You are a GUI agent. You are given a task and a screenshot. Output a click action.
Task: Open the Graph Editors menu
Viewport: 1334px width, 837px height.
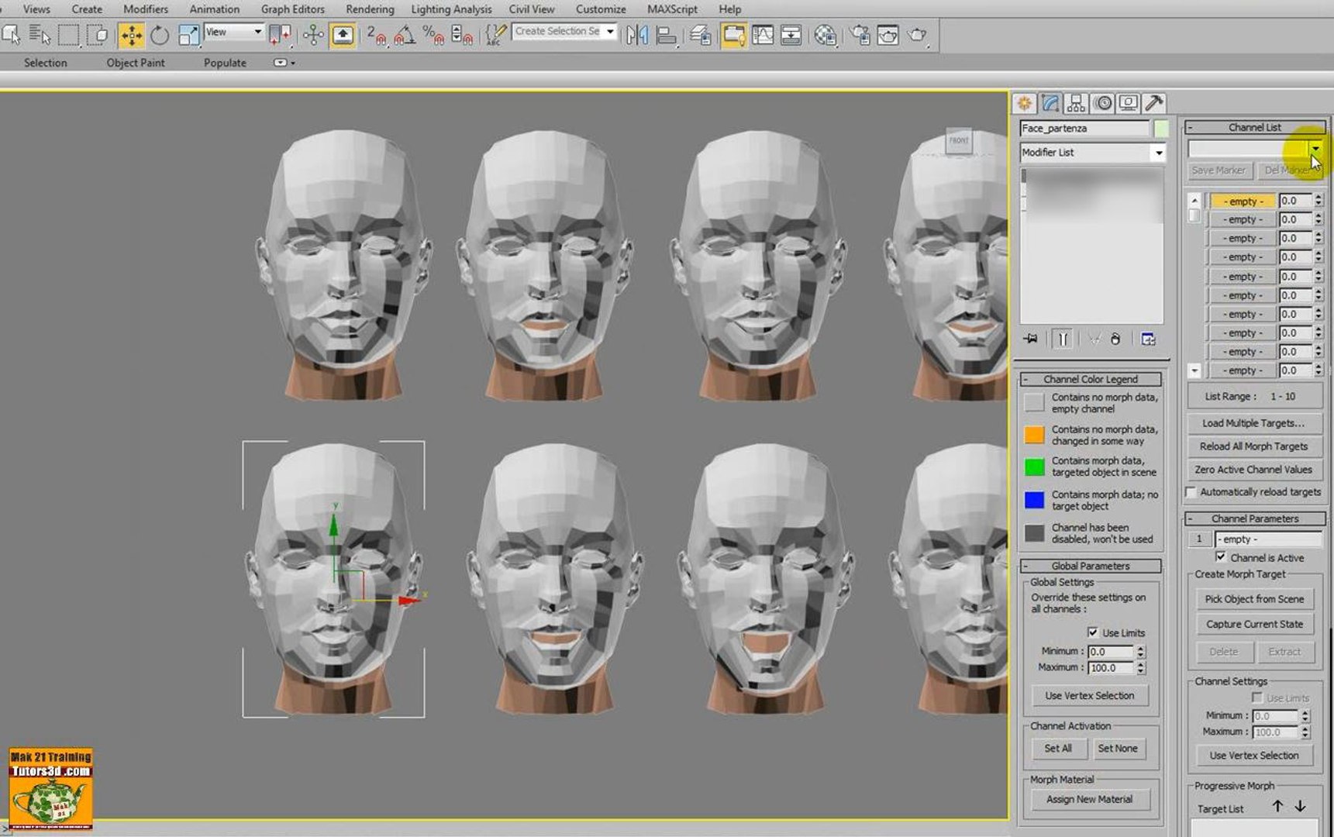click(292, 9)
